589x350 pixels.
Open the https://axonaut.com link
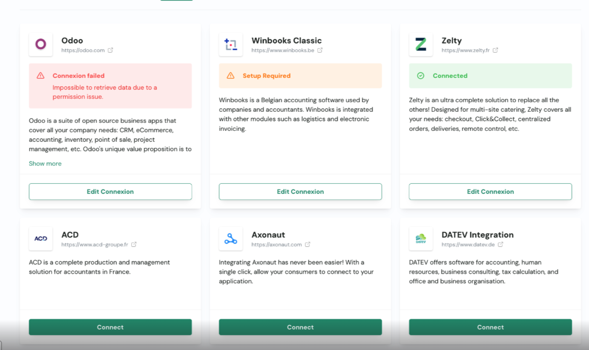(277, 244)
